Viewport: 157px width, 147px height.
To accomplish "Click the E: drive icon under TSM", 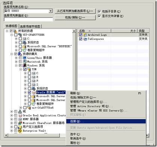I will (34, 77).
